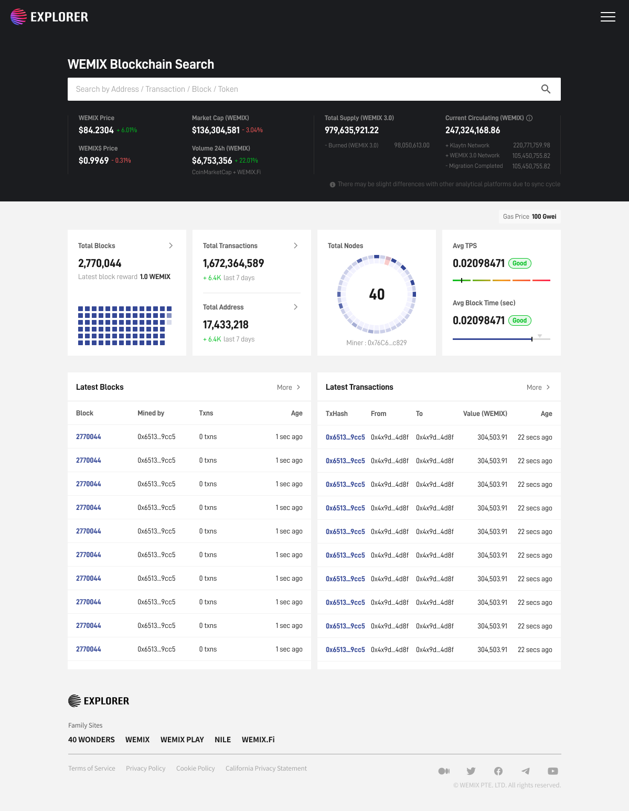Click More in Latest Transactions
This screenshot has height=811, width=629.
(x=534, y=388)
